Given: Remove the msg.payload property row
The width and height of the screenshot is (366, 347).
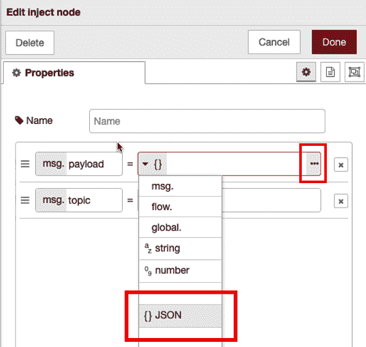Looking at the screenshot, I should 341,165.
